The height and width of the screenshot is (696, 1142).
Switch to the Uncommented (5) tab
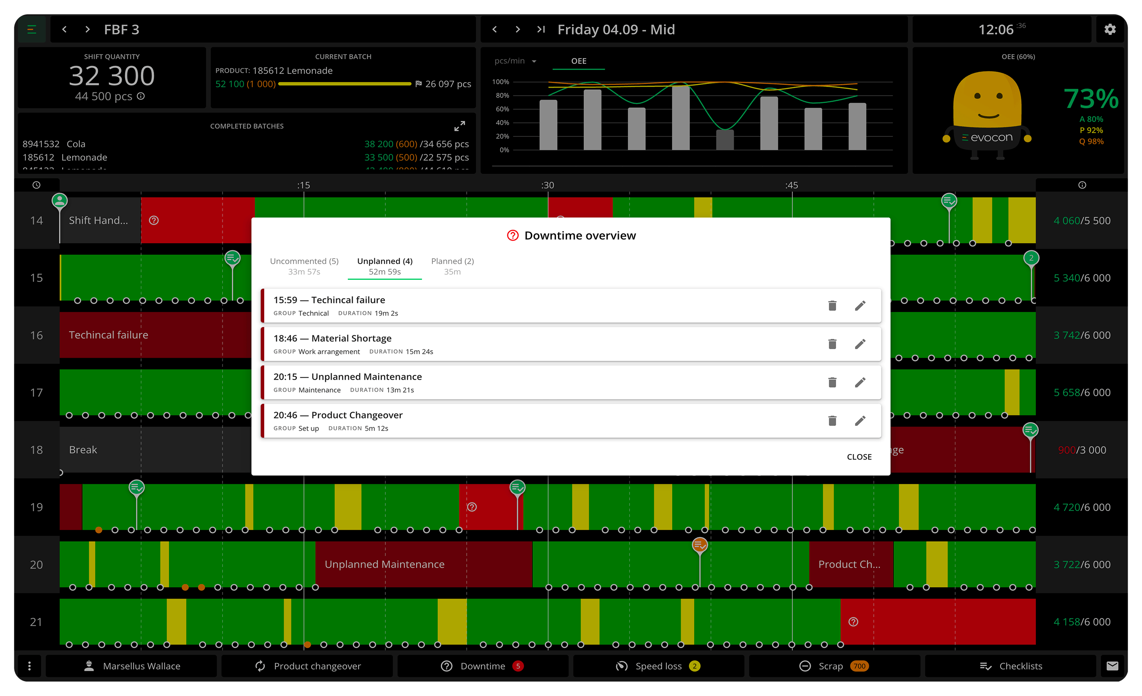click(304, 266)
